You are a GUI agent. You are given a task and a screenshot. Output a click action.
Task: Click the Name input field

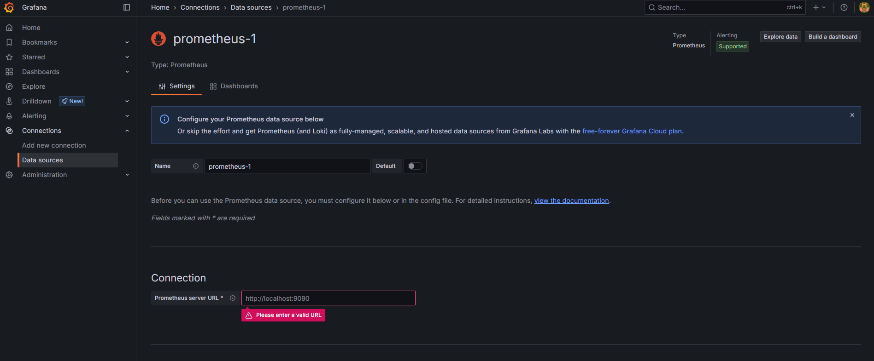287,166
